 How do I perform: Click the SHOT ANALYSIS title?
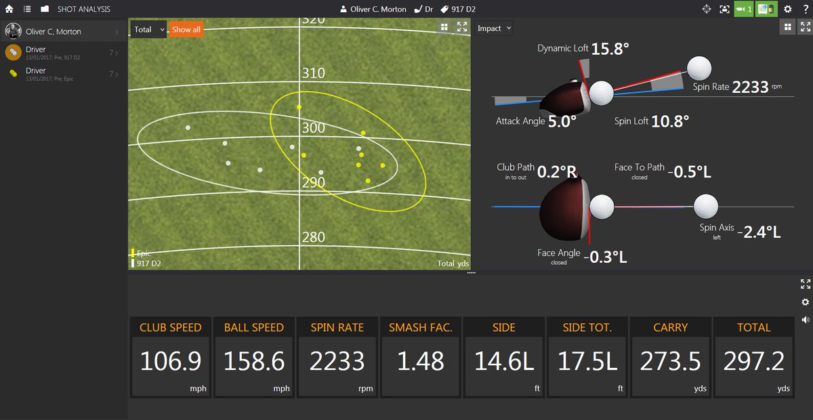tap(84, 9)
